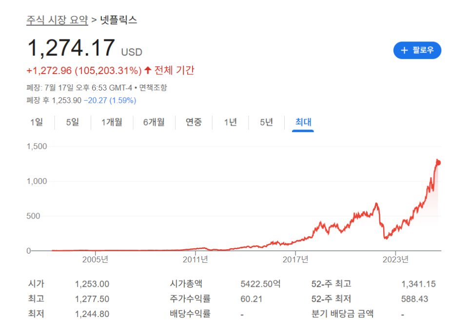Click the 52-주 최고 label

click(x=332, y=284)
